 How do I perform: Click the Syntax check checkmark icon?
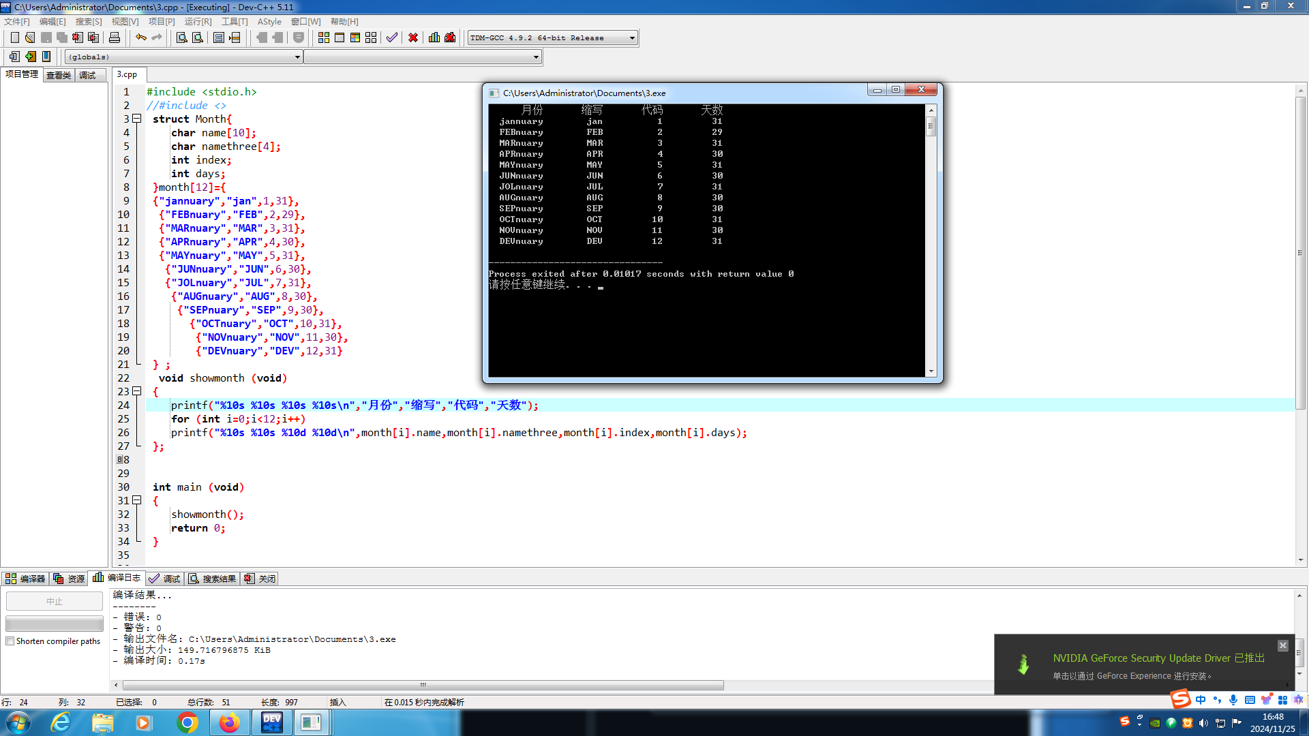click(391, 37)
